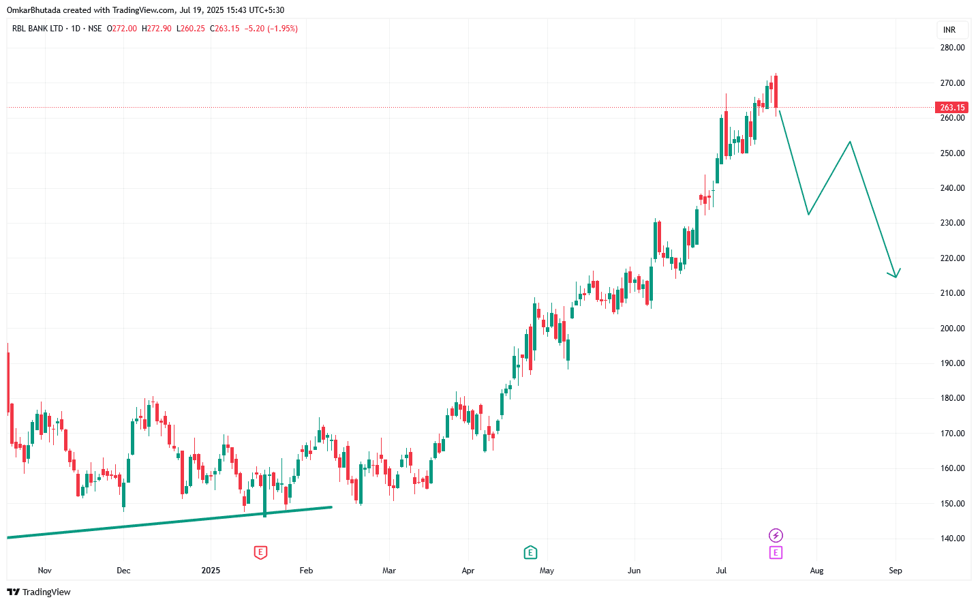Click the 160.00 price axis label
Viewport: 978px width, 604px height.
[952, 468]
